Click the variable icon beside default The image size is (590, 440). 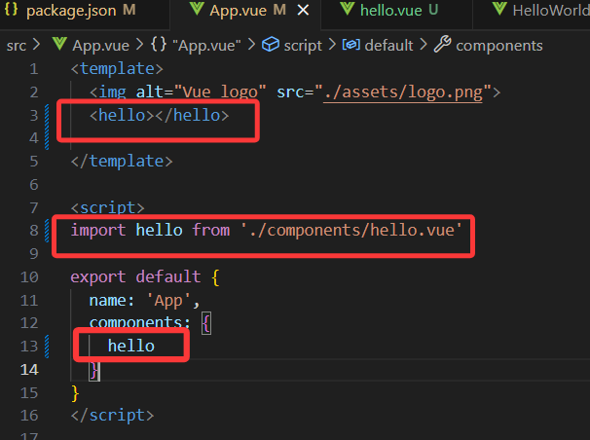click(x=351, y=45)
